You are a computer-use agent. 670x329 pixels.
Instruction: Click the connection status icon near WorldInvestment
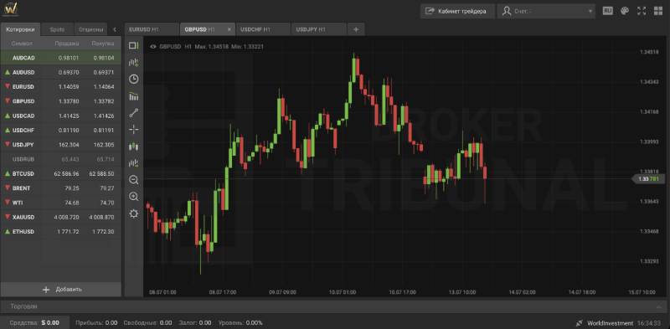point(580,323)
